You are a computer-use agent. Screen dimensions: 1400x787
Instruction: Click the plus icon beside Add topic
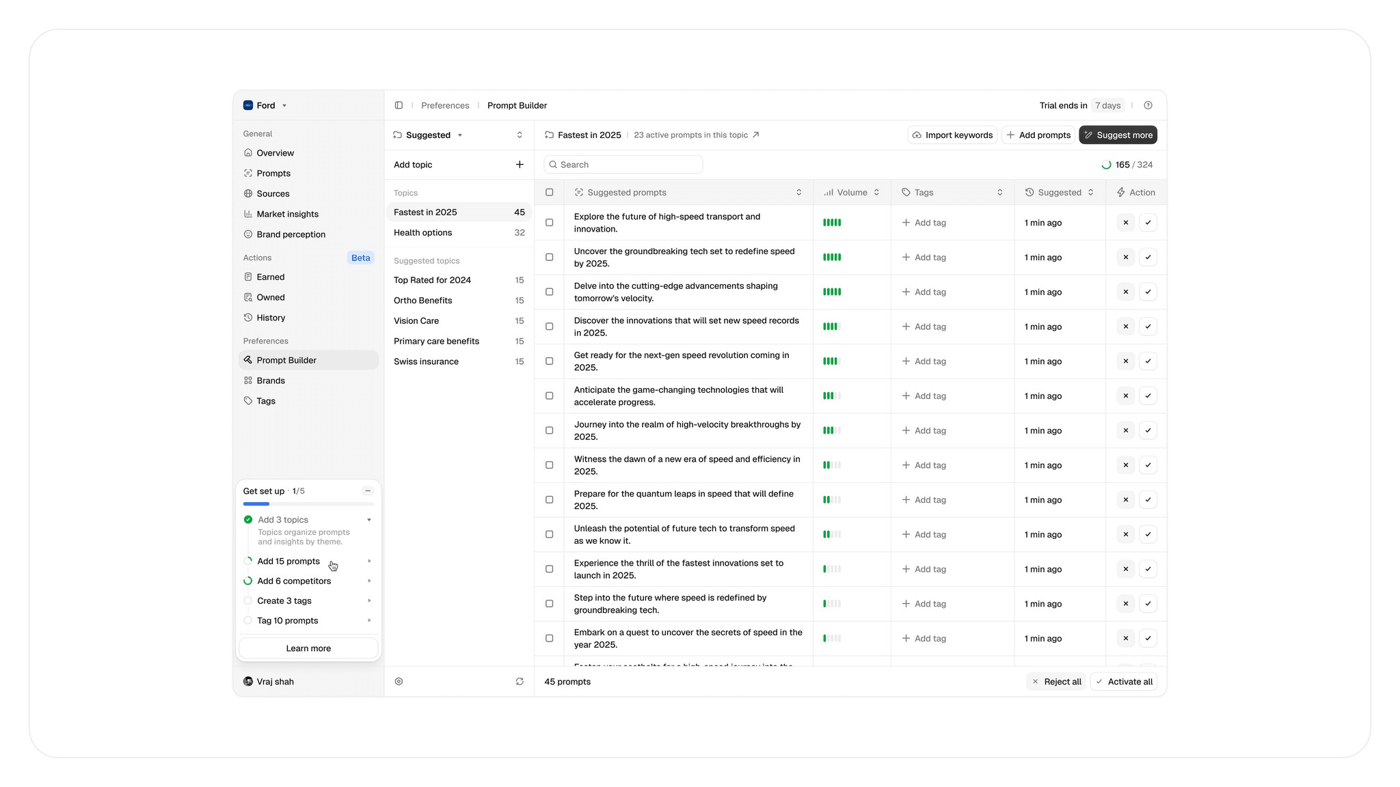coord(520,165)
